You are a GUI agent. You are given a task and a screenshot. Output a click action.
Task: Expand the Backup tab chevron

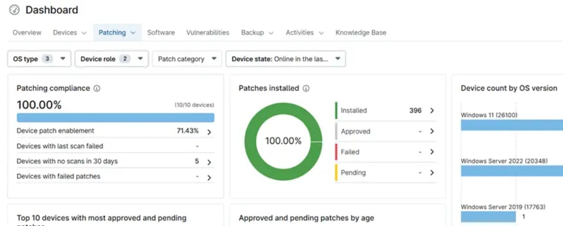271,33
